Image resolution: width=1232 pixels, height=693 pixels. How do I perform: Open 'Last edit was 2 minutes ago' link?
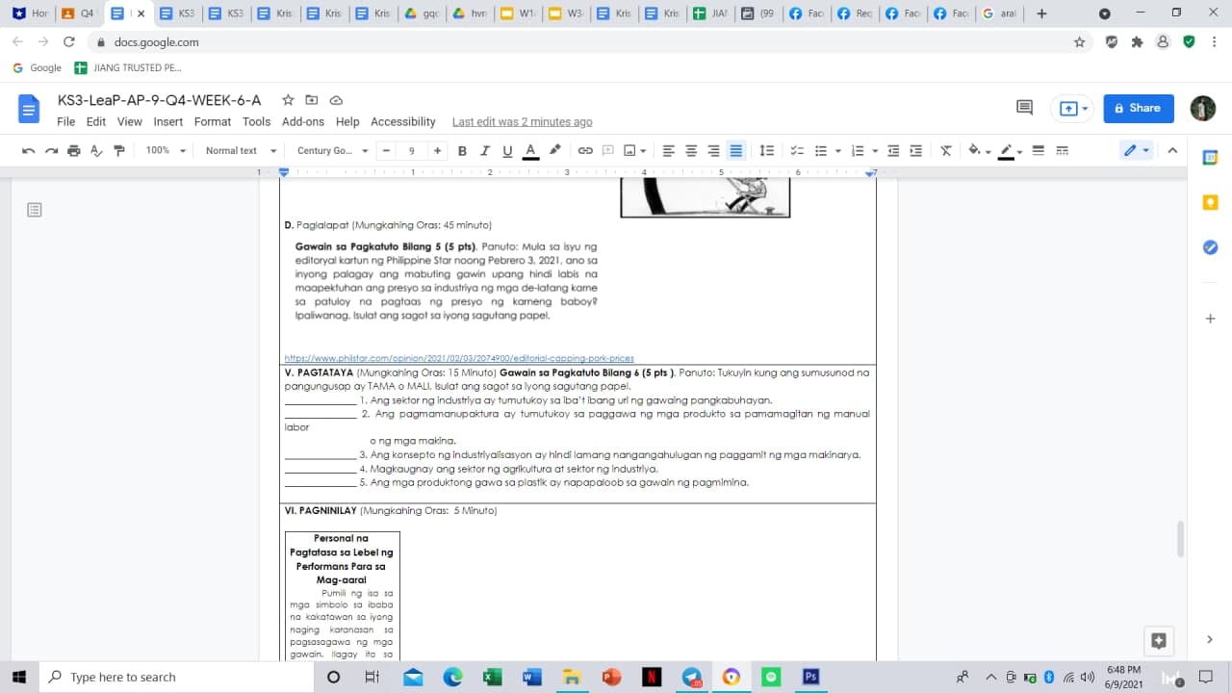pos(523,122)
